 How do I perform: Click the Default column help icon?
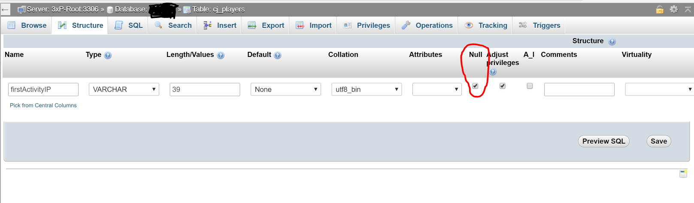[x=277, y=55]
